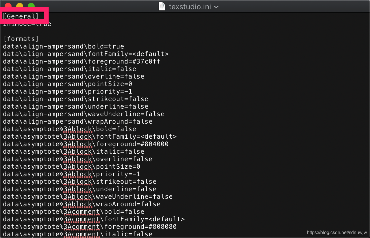Viewport: 370px width, 238px height.
Task: Click the line data\align-ampersand\fontFamily=<default>
Action: (86, 54)
